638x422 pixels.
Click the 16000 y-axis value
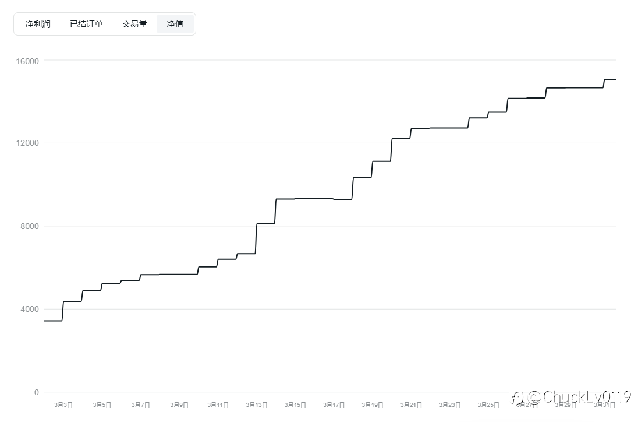28,61
